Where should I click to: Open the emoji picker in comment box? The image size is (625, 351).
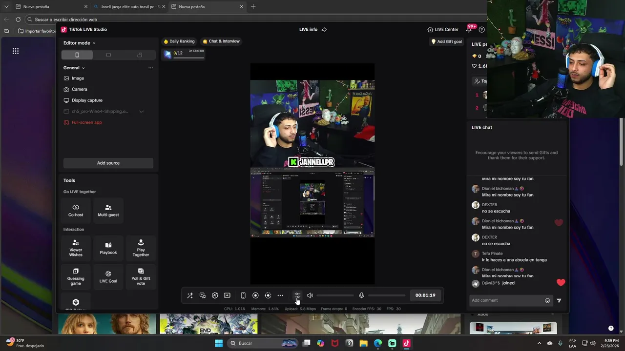pyautogui.click(x=547, y=301)
